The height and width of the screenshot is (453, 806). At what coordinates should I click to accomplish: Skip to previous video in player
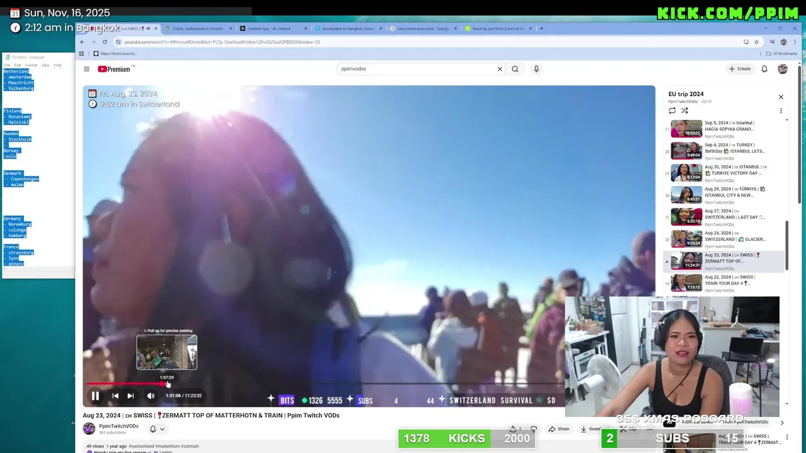(115, 396)
